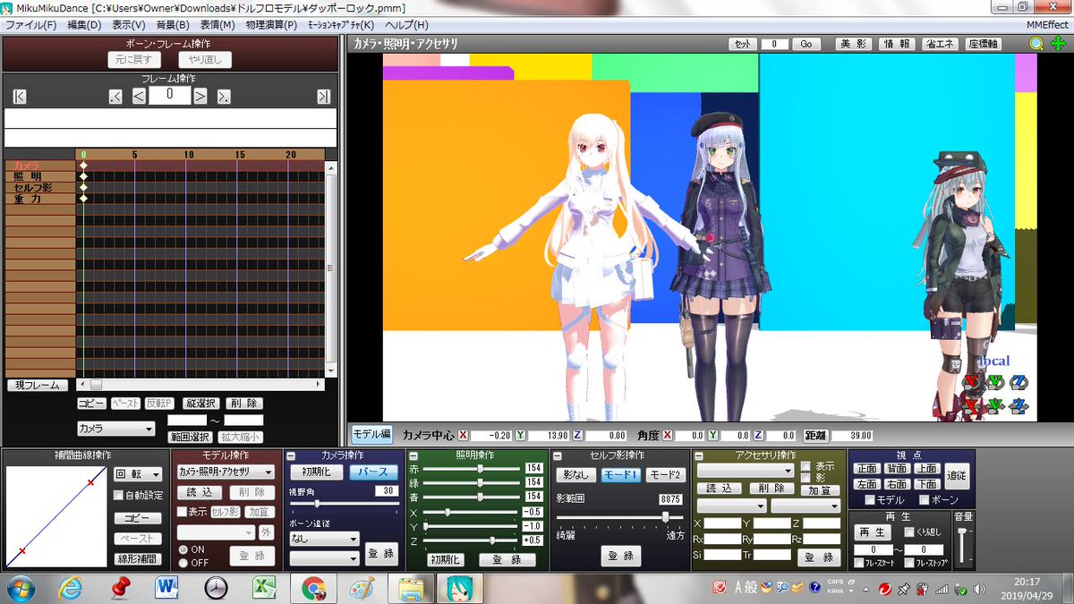Open the カメラ・照明・アクセサリ model dropdown

coord(226,472)
